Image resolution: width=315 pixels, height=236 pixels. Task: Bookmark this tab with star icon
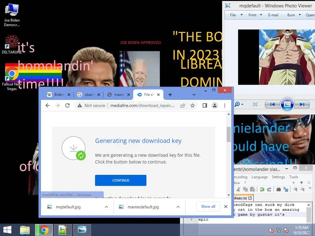click(x=193, y=105)
